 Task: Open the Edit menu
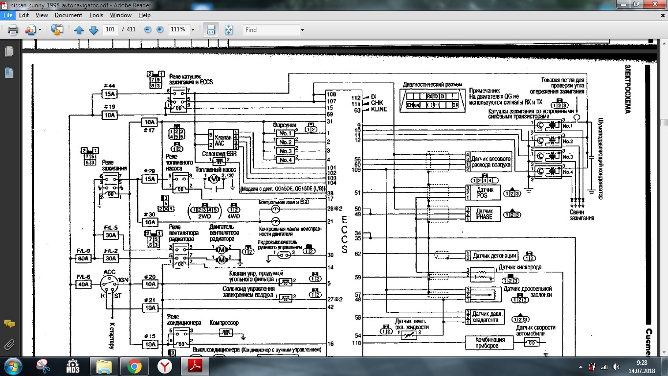[x=24, y=15]
